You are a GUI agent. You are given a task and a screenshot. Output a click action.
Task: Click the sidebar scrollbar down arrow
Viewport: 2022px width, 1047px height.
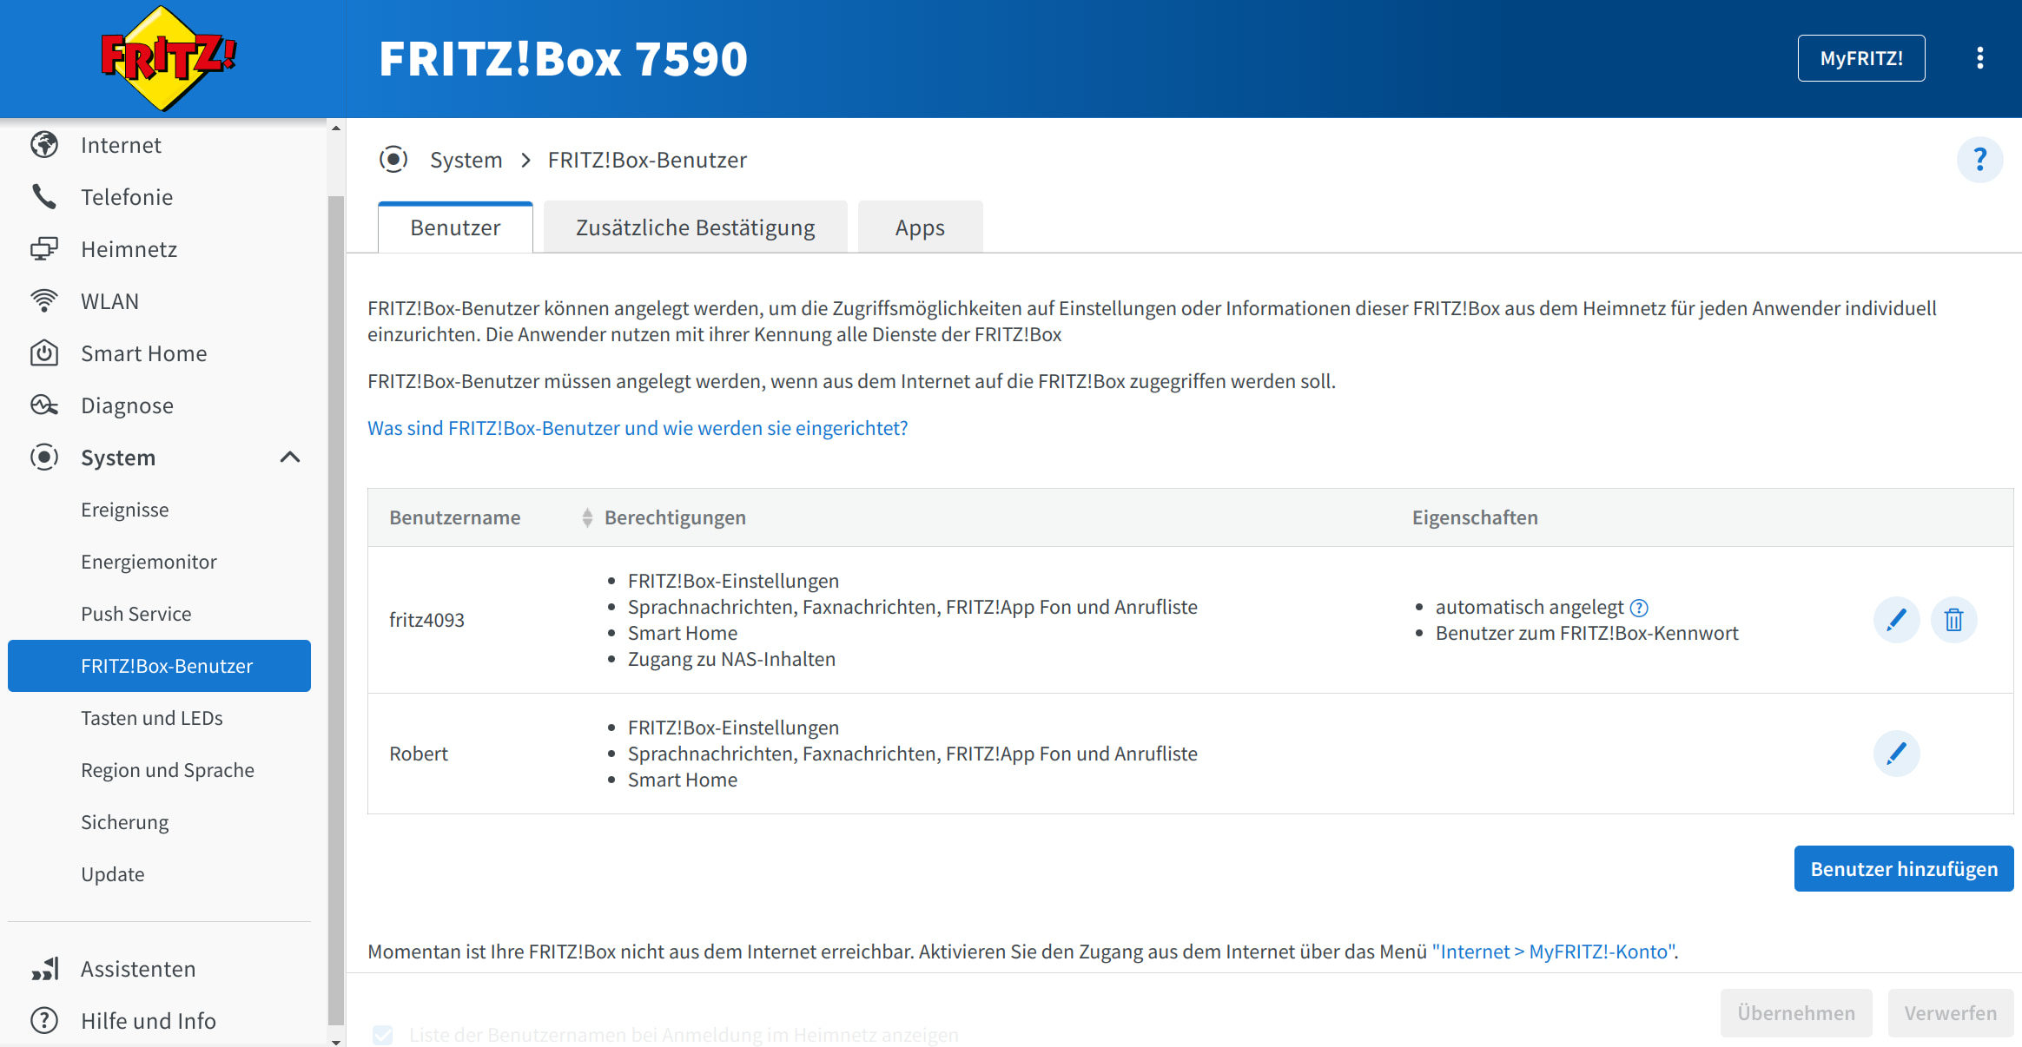coord(336,1041)
